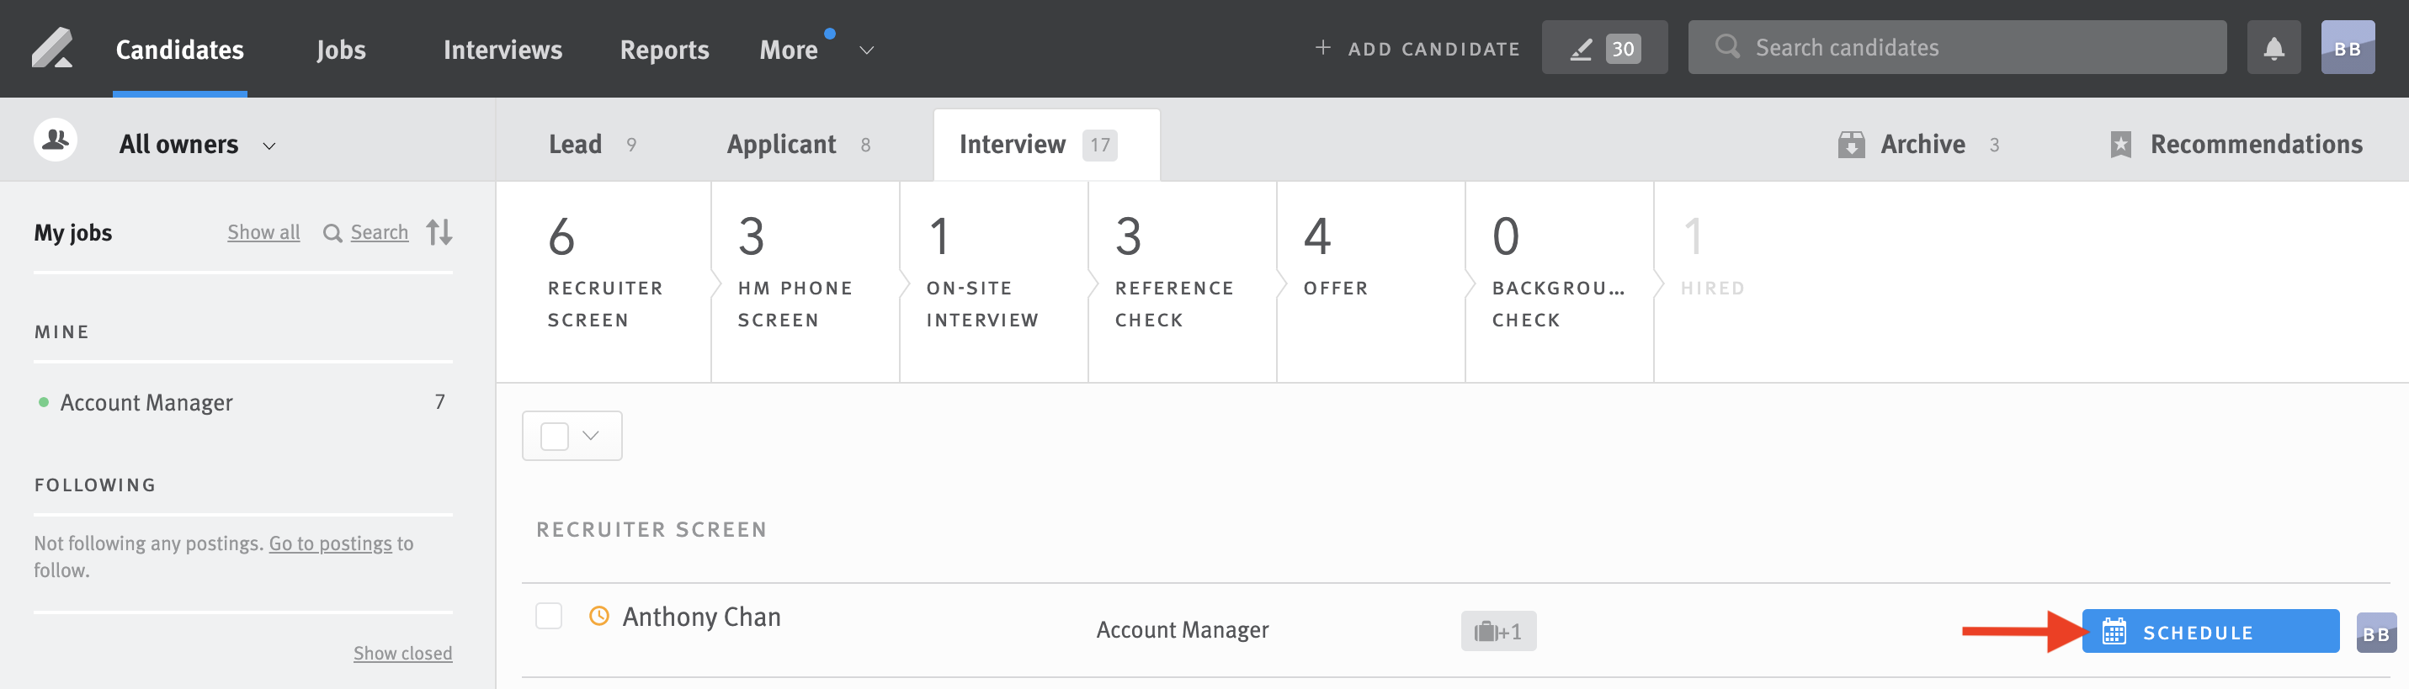Tick the select-all candidates checkbox
Viewport: 2409px width, 689px height.
coord(555,436)
